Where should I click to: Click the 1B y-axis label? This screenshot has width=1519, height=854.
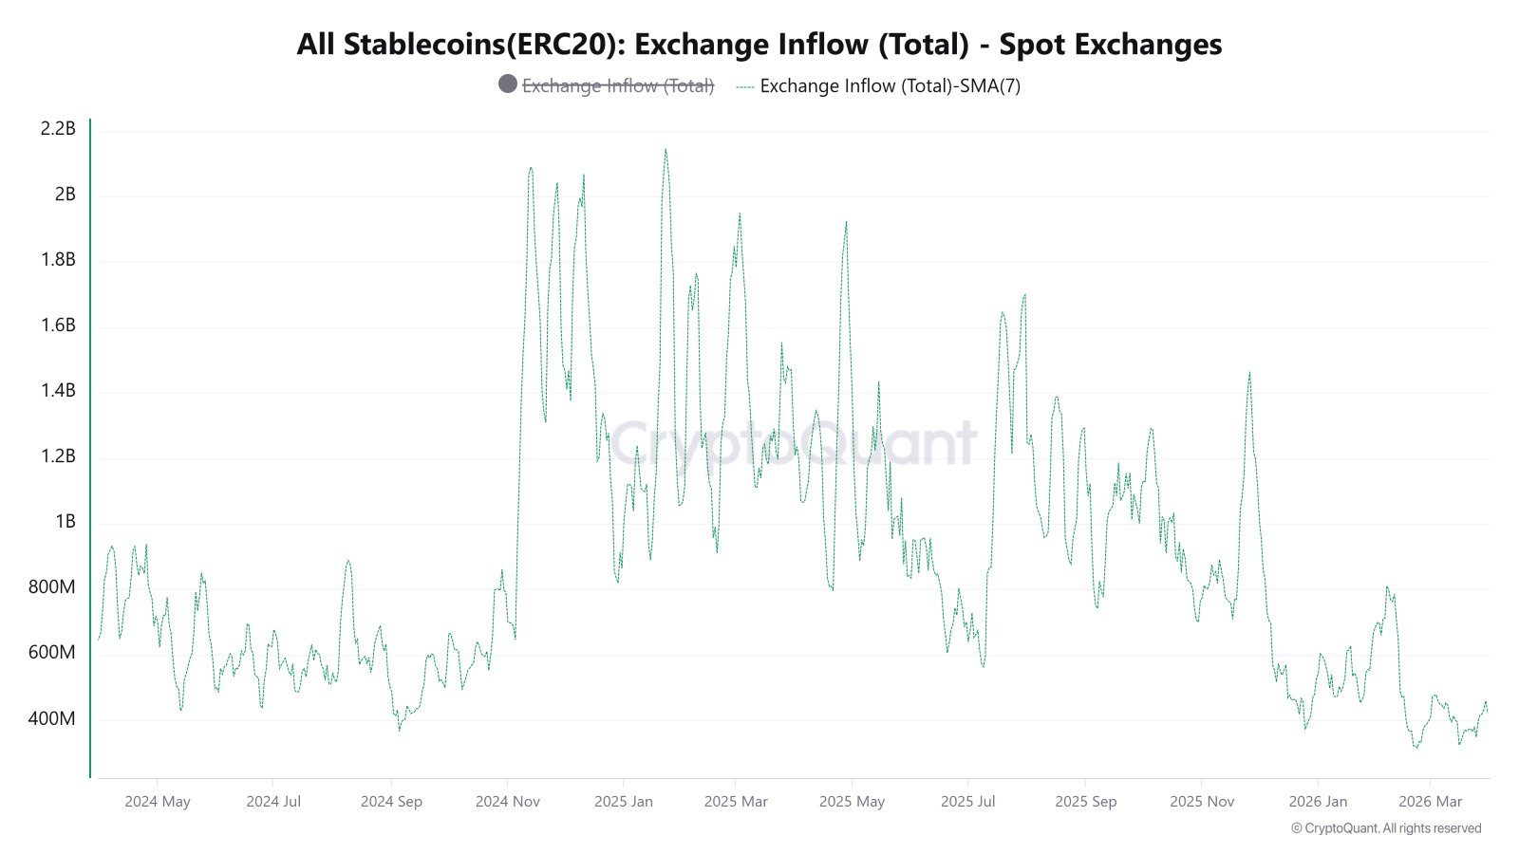(x=65, y=522)
